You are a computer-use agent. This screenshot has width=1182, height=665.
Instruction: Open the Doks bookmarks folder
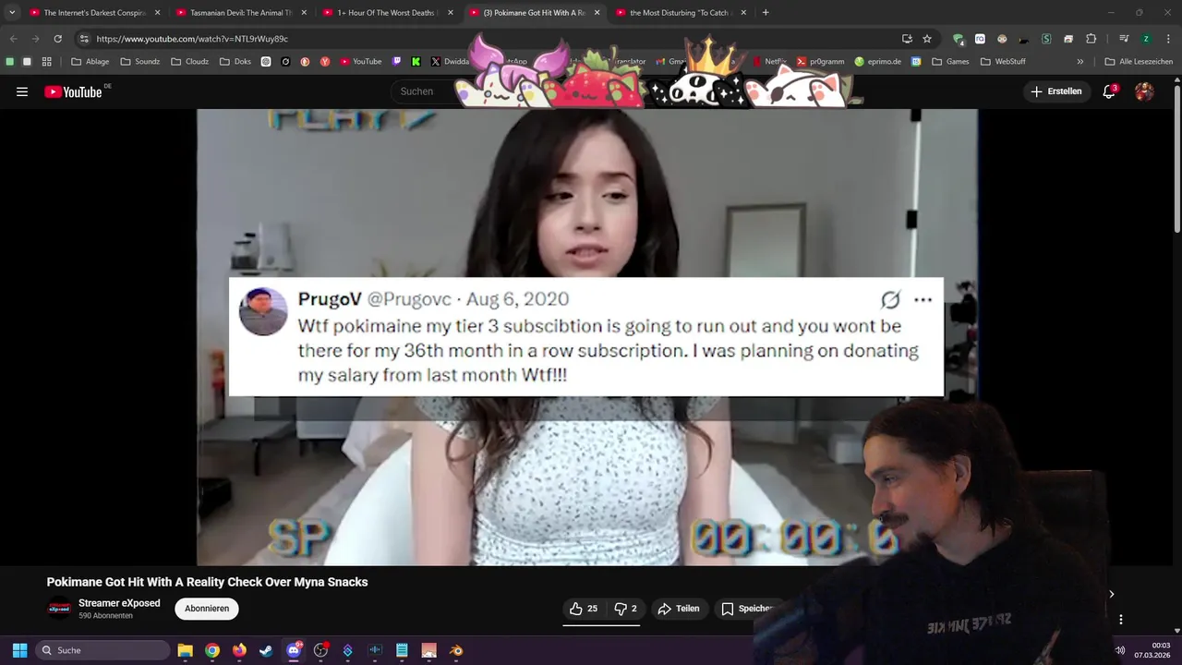click(235, 62)
